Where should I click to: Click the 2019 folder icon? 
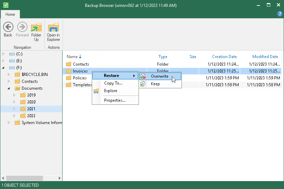23,95
